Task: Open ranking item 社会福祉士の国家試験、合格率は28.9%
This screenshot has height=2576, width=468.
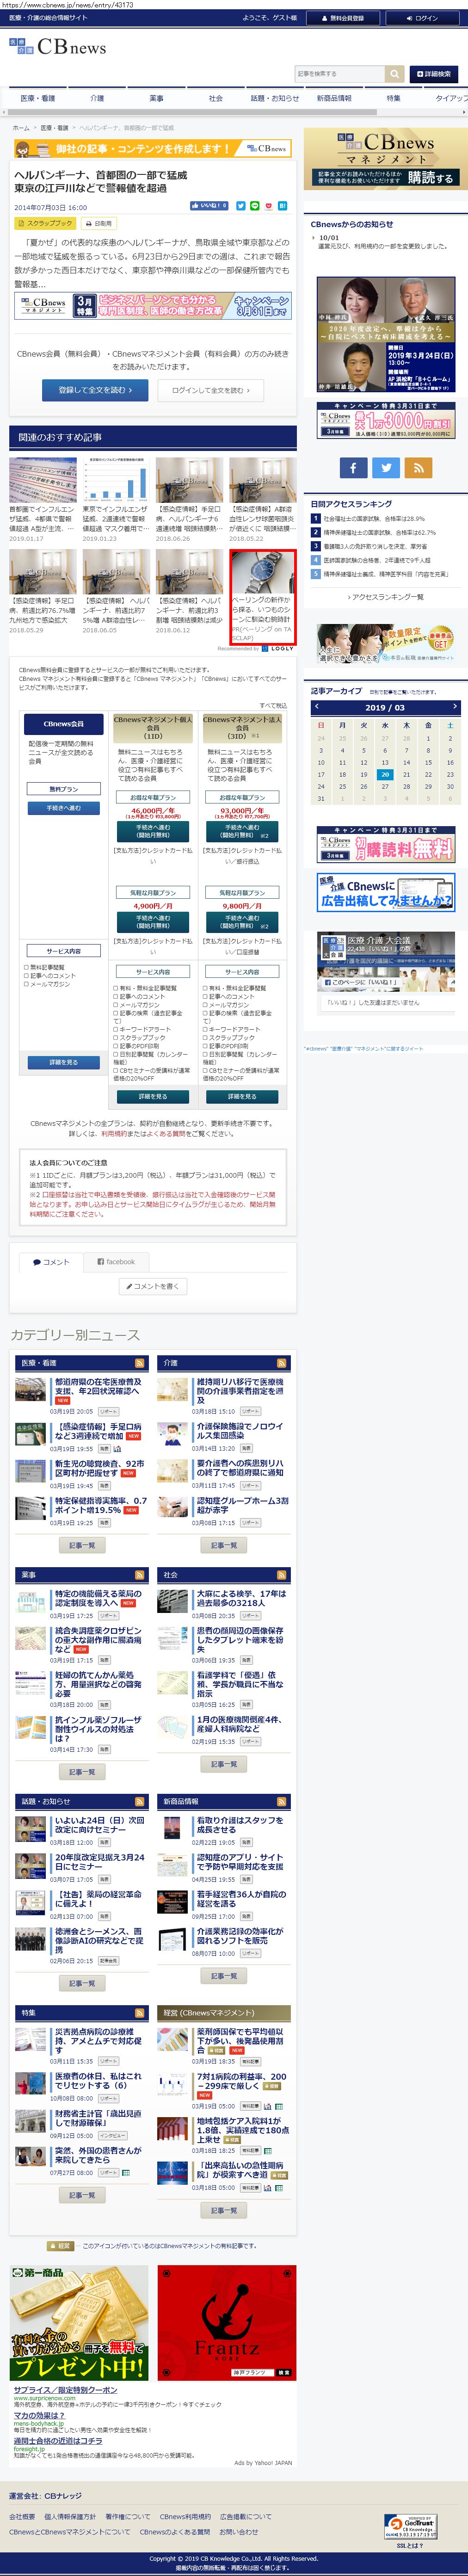Action: (373, 519)
